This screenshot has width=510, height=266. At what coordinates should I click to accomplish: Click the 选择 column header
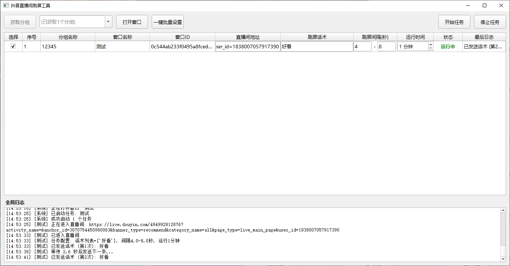click(13, 37)
